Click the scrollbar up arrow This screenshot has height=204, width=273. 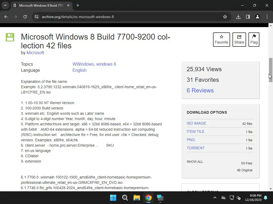pos(271,25)
